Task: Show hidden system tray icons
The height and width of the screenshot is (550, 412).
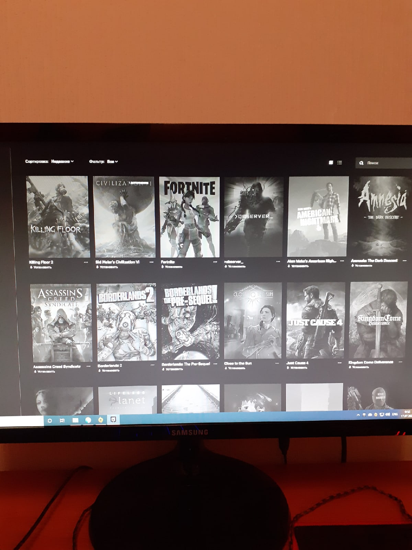Action: click(x=358, y=415)
